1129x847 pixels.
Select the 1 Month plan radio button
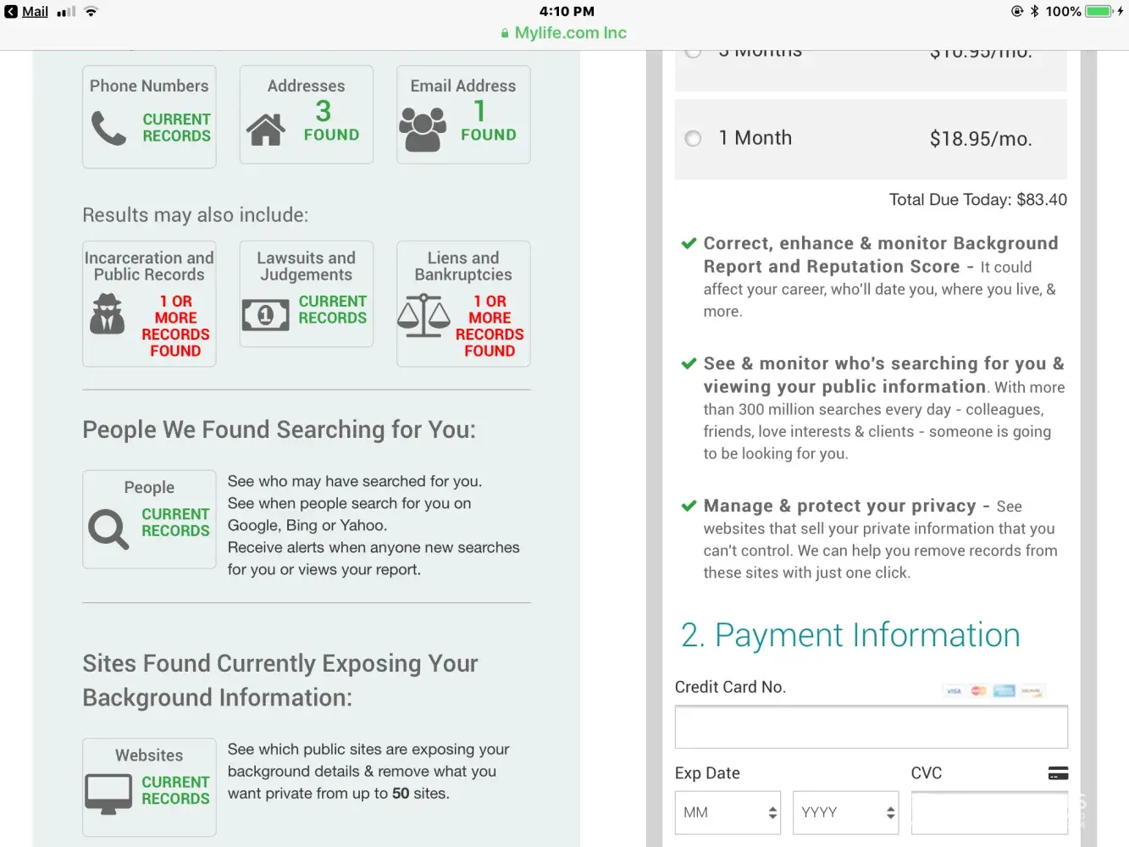pyautogui.click(x=693, y=138)
